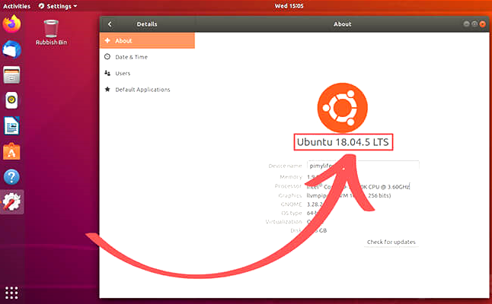Click the Device name input field
Screen dimensions: 492x304
pos(363,166)
